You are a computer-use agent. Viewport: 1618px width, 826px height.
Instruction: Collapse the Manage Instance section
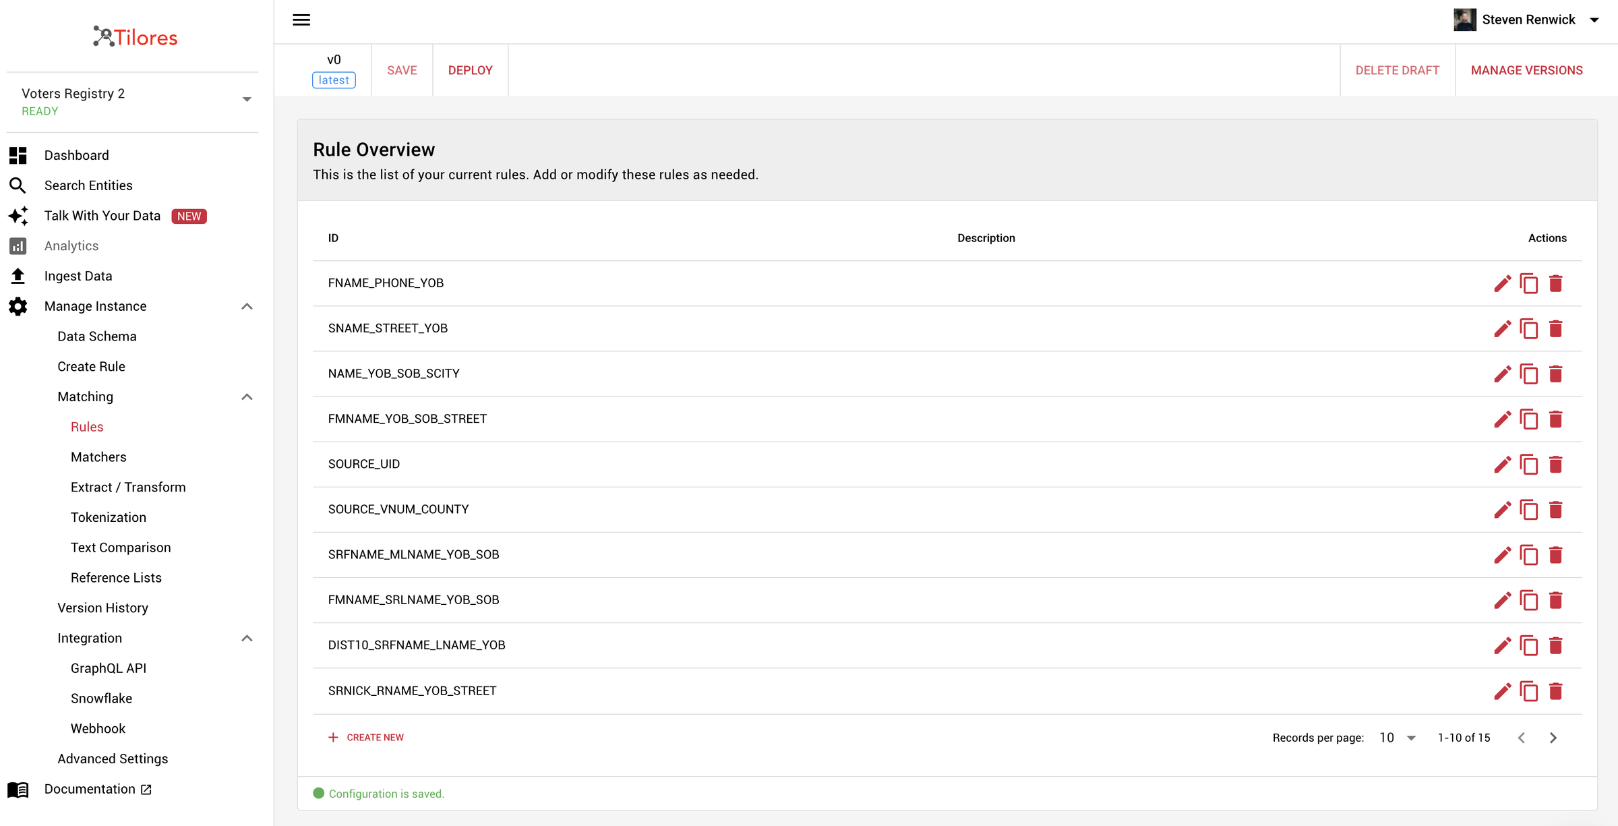pyautogui.click(x=247, y=306)
